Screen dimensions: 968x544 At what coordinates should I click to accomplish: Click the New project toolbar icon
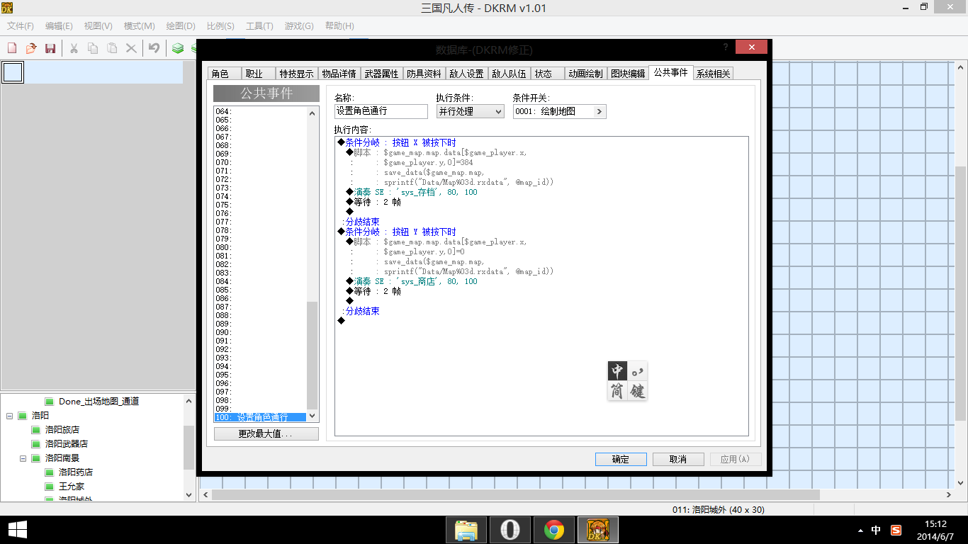(x=12, y=48)
